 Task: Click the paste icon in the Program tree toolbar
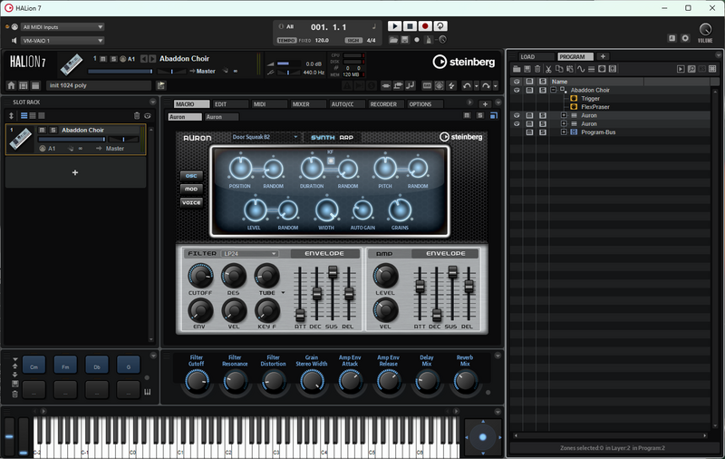pos(570,69)
